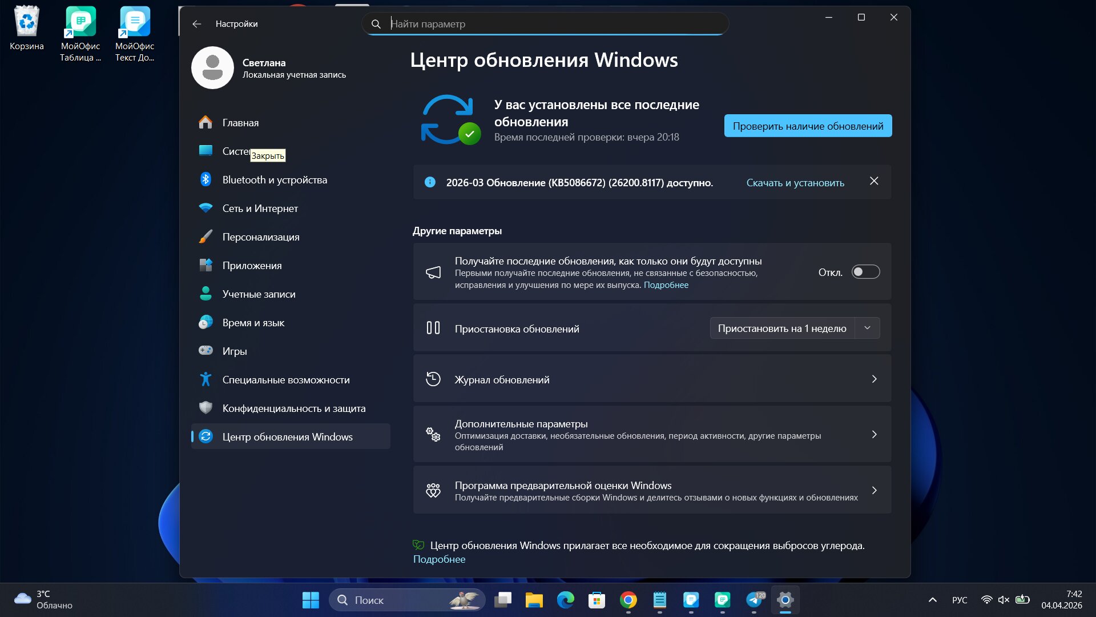The width and height of the screenshot is (1096, 617).
Task: Click Скачать и установить link
Action: 795,183
